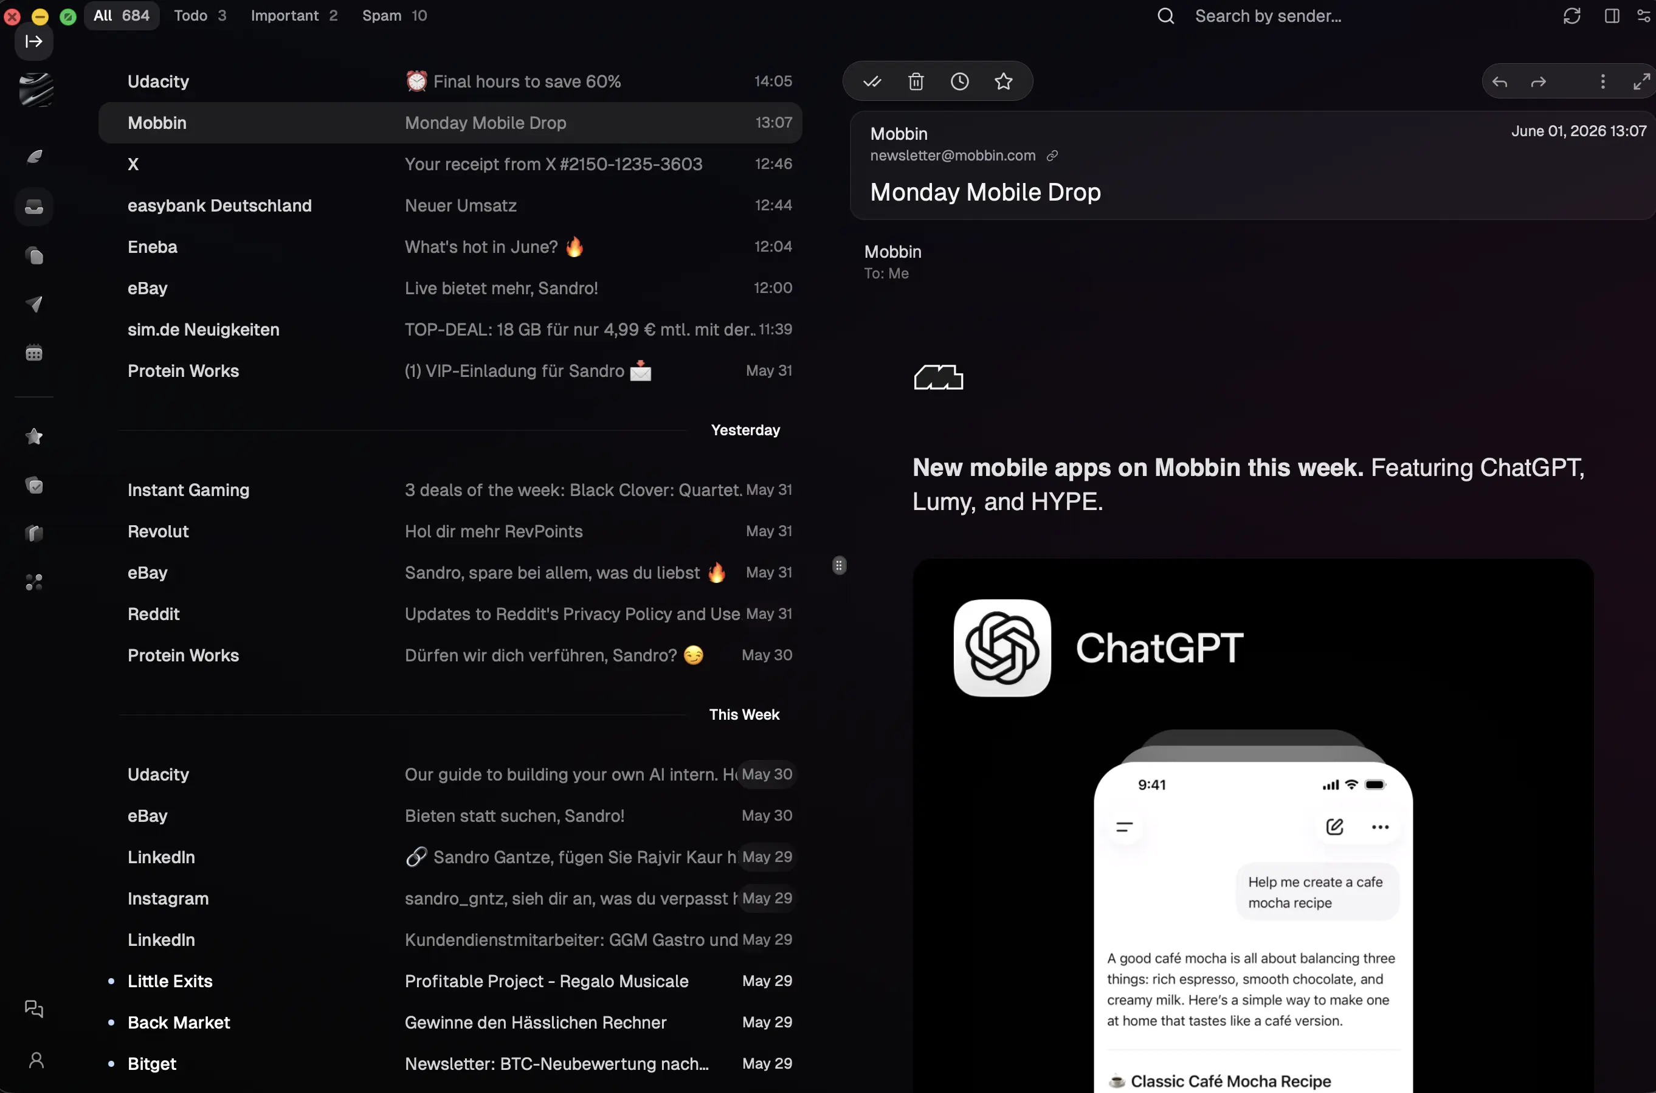Screen dimensions: 1656x1093
Task: Open the four-dots integrations icon in sidebar
Action: point(34,582)
